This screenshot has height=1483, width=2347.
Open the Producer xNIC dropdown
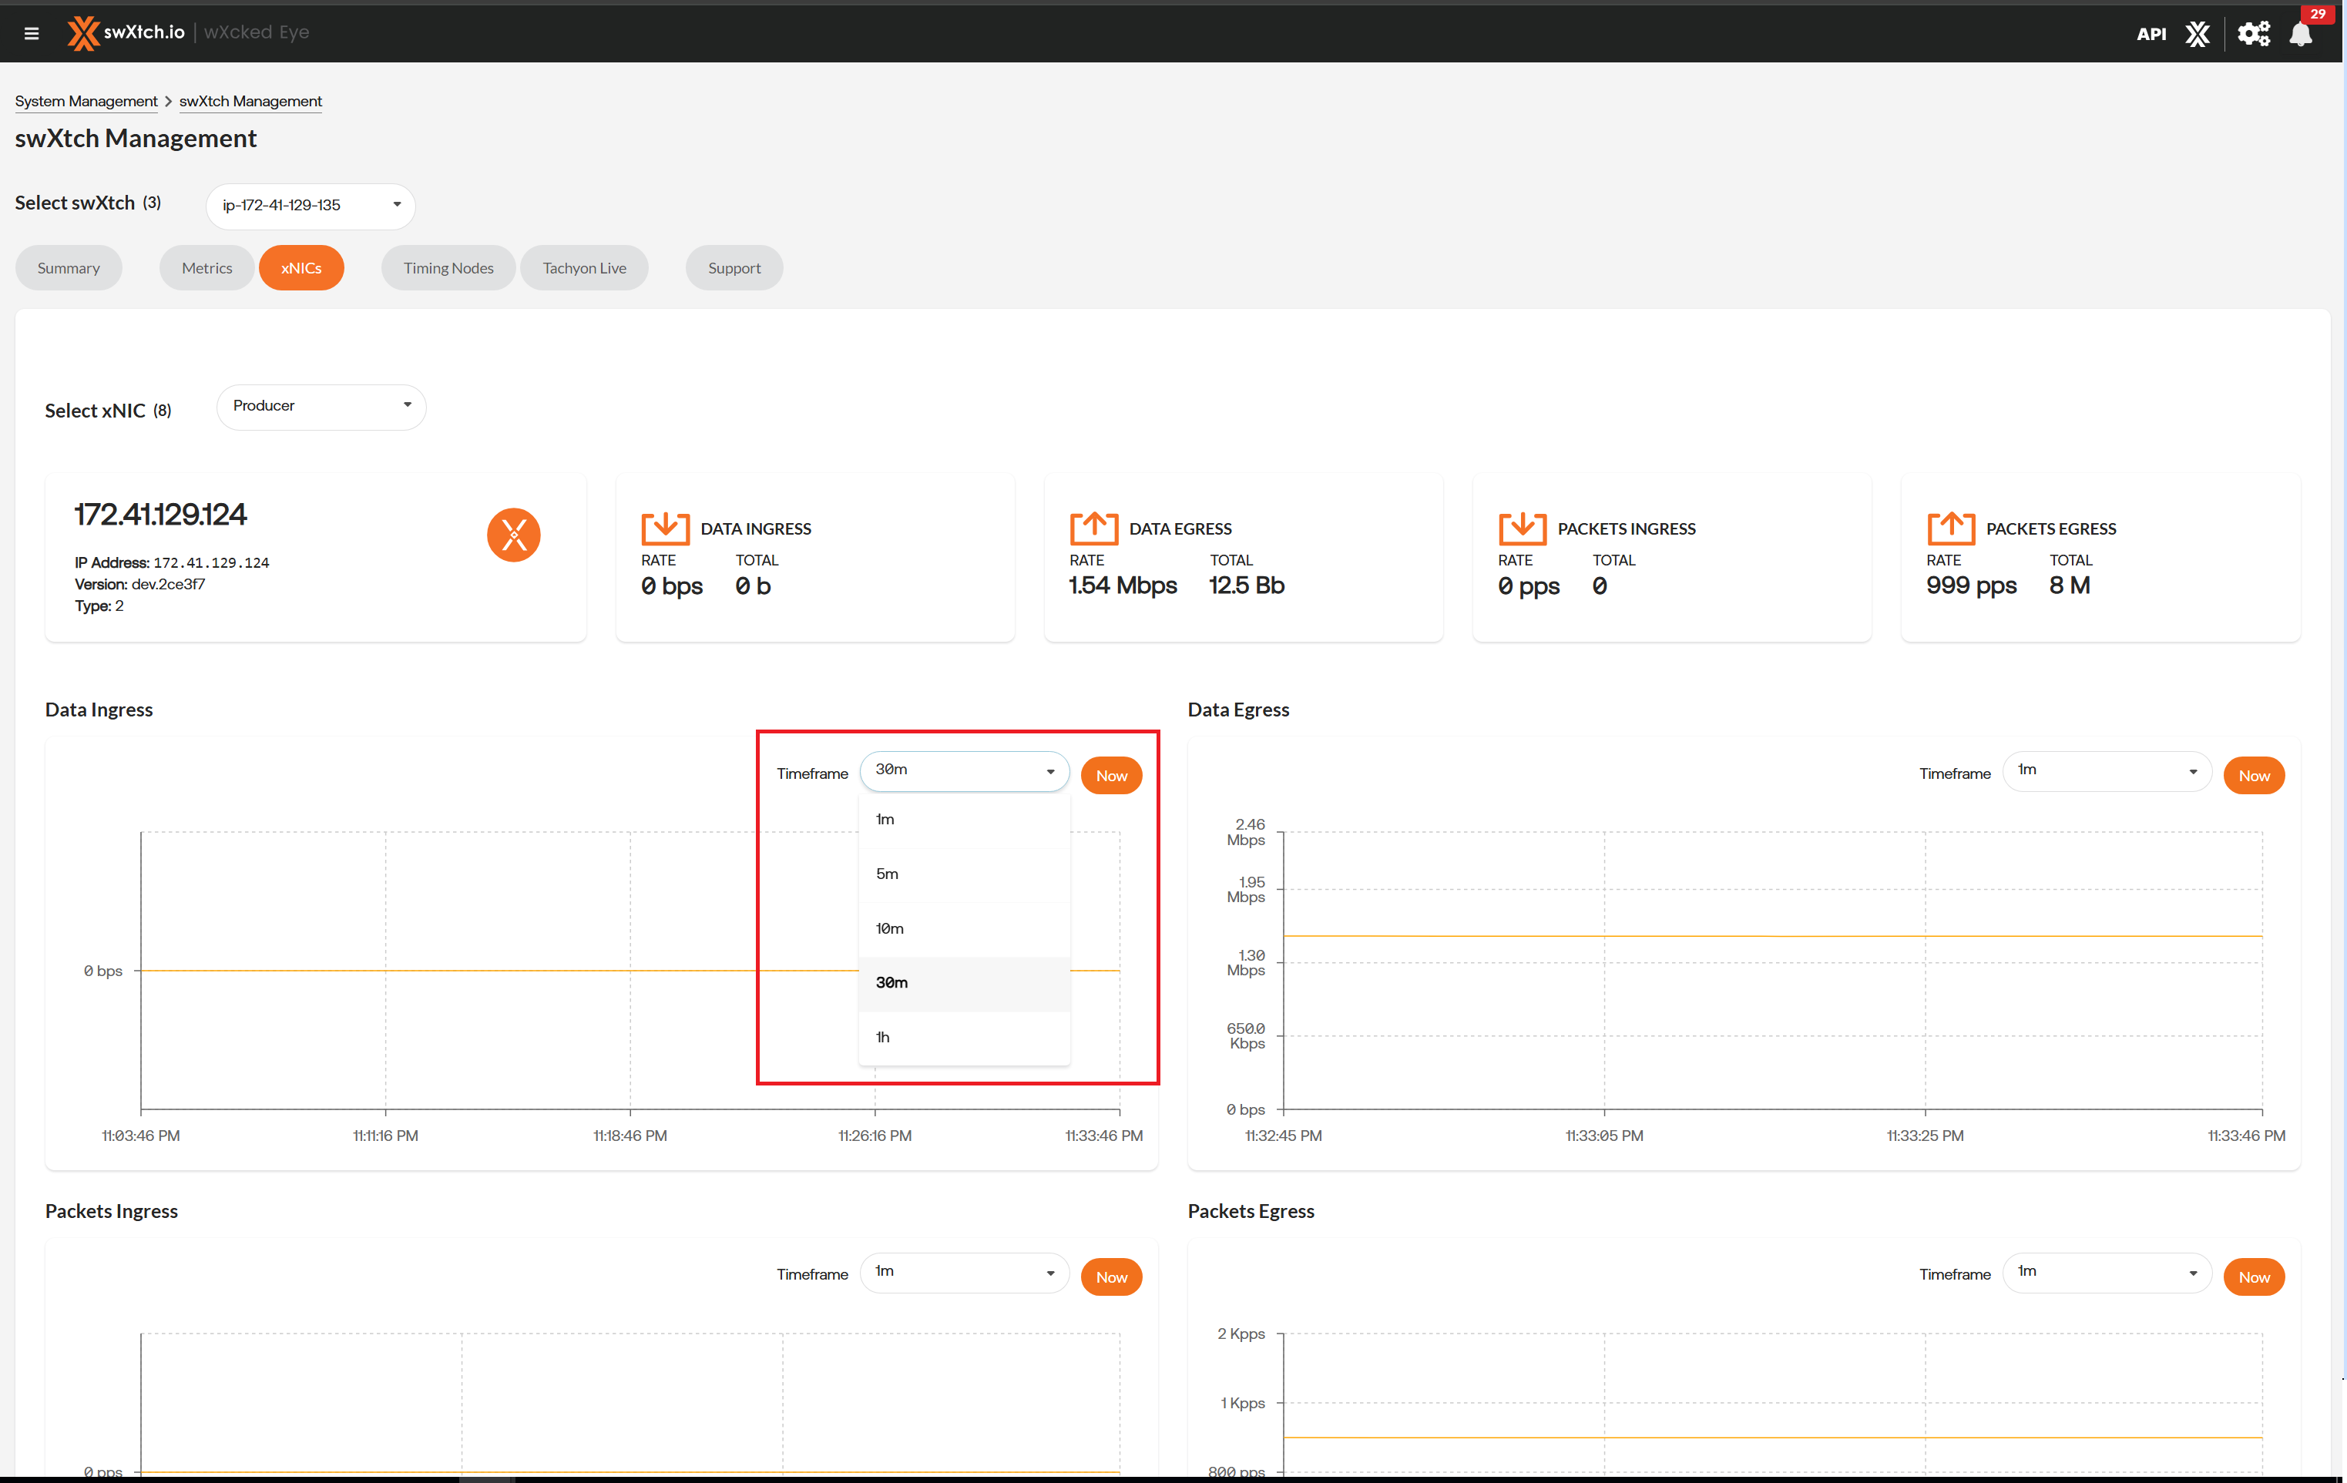[x=321, y=406]
